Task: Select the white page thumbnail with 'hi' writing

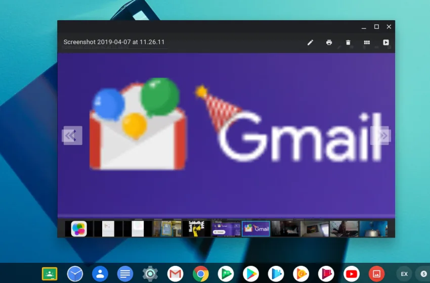Action: pyautogui.click(x=108, y=228)
